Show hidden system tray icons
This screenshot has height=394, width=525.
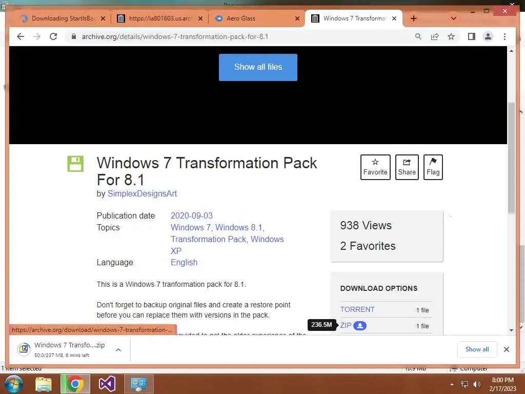452,384
